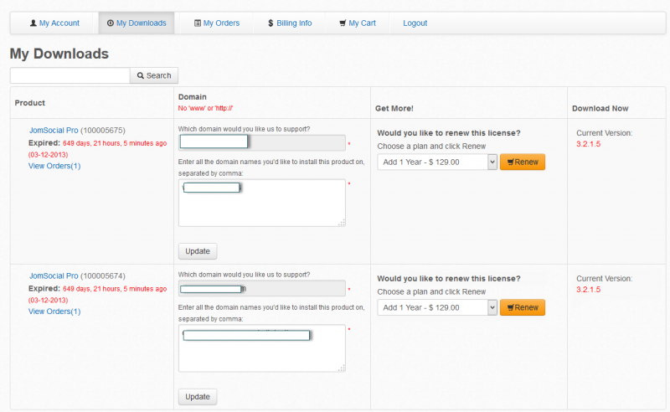Click the current version 3.2.1.5 for license 100005674
Screen dimensions: 670x412
[x=589, y=290]
